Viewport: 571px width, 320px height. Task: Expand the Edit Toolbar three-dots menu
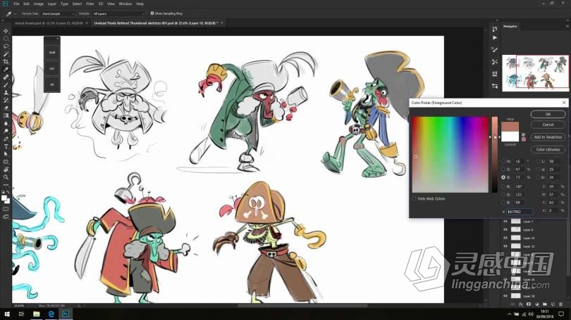click(6, 185)
